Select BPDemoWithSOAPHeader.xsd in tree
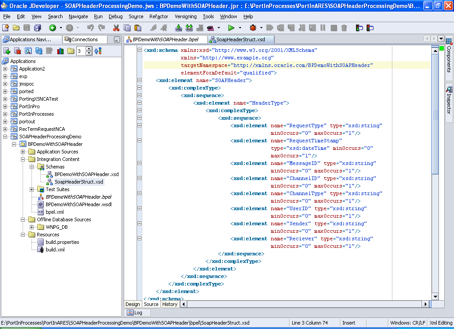 (86, 174)
